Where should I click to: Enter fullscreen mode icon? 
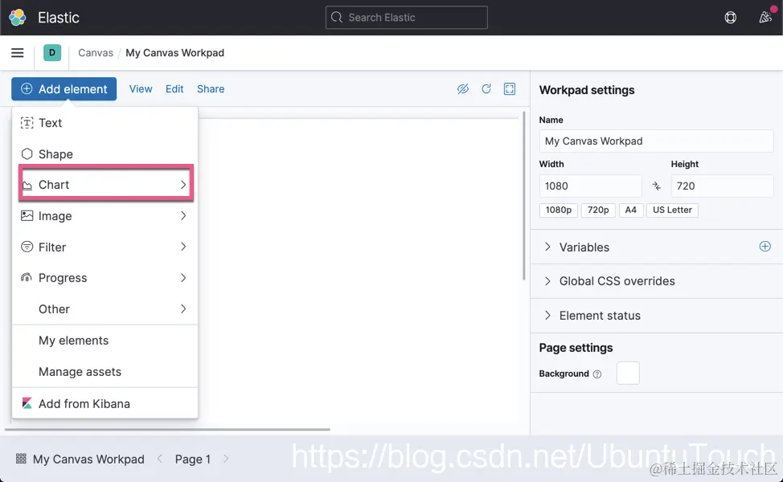point(510,89)
